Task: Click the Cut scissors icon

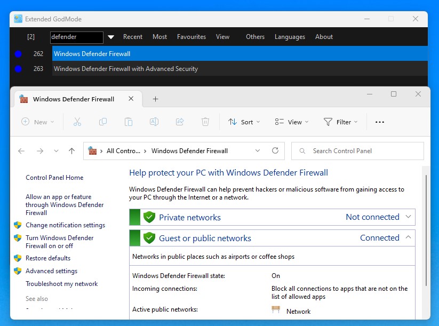Action: click(77, 122)
